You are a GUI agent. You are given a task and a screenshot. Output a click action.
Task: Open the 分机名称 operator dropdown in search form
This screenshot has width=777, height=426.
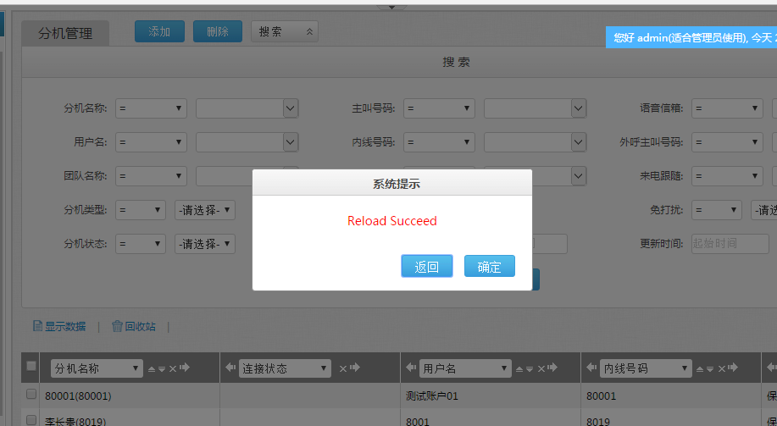tap(151, 108)
